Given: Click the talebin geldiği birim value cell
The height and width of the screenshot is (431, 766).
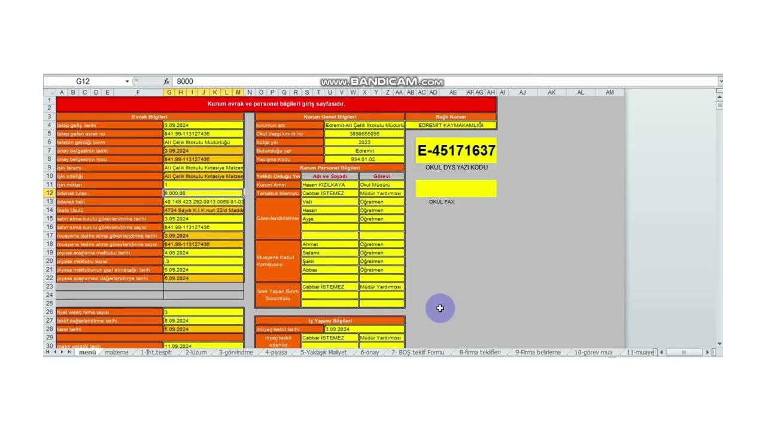Looking at the screenshot, I should [203, 142].
